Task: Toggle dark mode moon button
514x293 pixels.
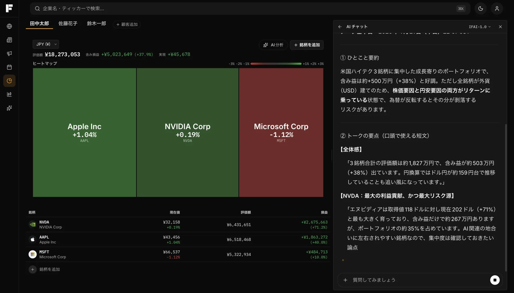Action: pyautogui.click(x=481, y=9)
